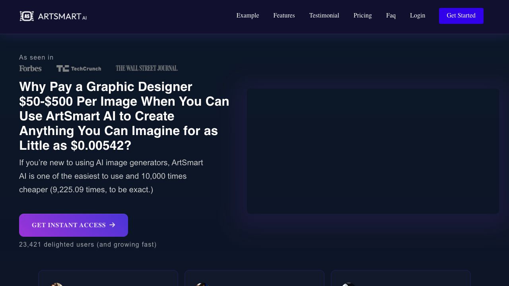Click The Wall Street Journal logo
The image size is (509, 286).
147,68
